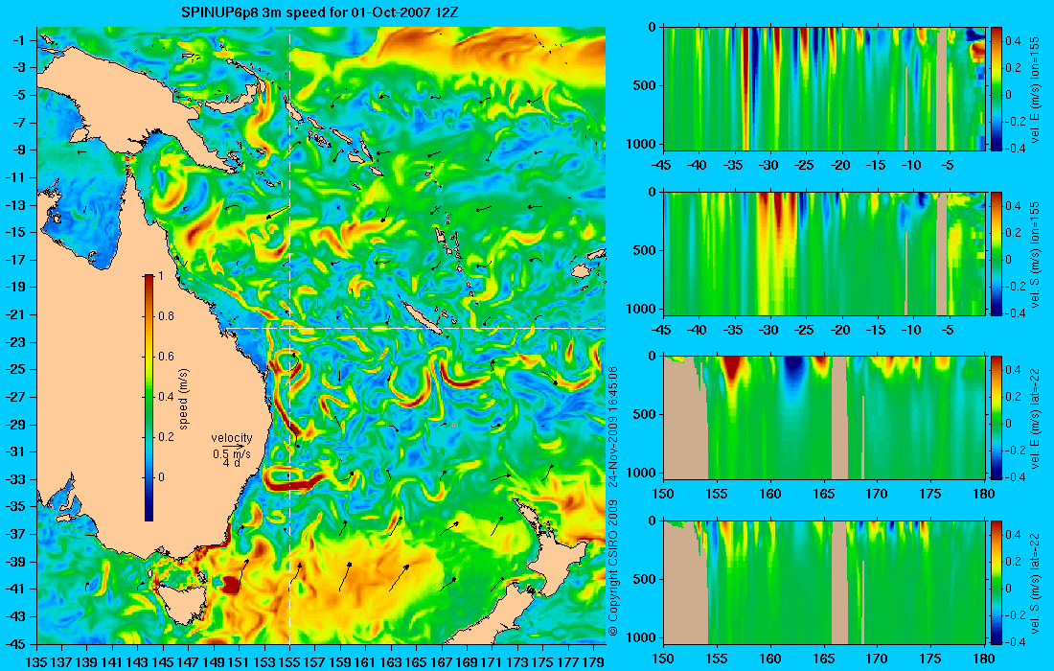Click the colorbar beside vel. S lon=155
This screenshot has width=1054, height=671.
coord(997,253)
